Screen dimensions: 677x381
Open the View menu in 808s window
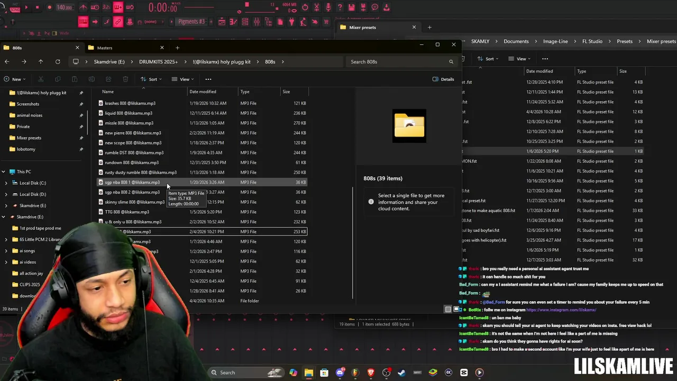[x=182, y=79]
